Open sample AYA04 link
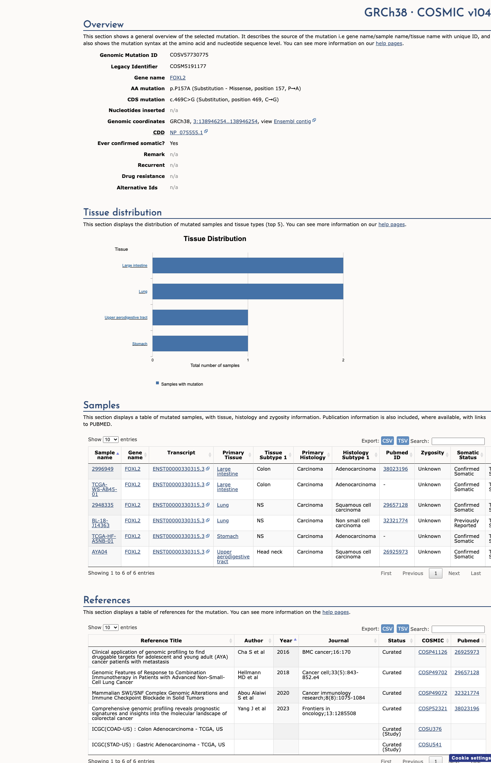Screen dimensions: 491x763 (x=100, y=552)
